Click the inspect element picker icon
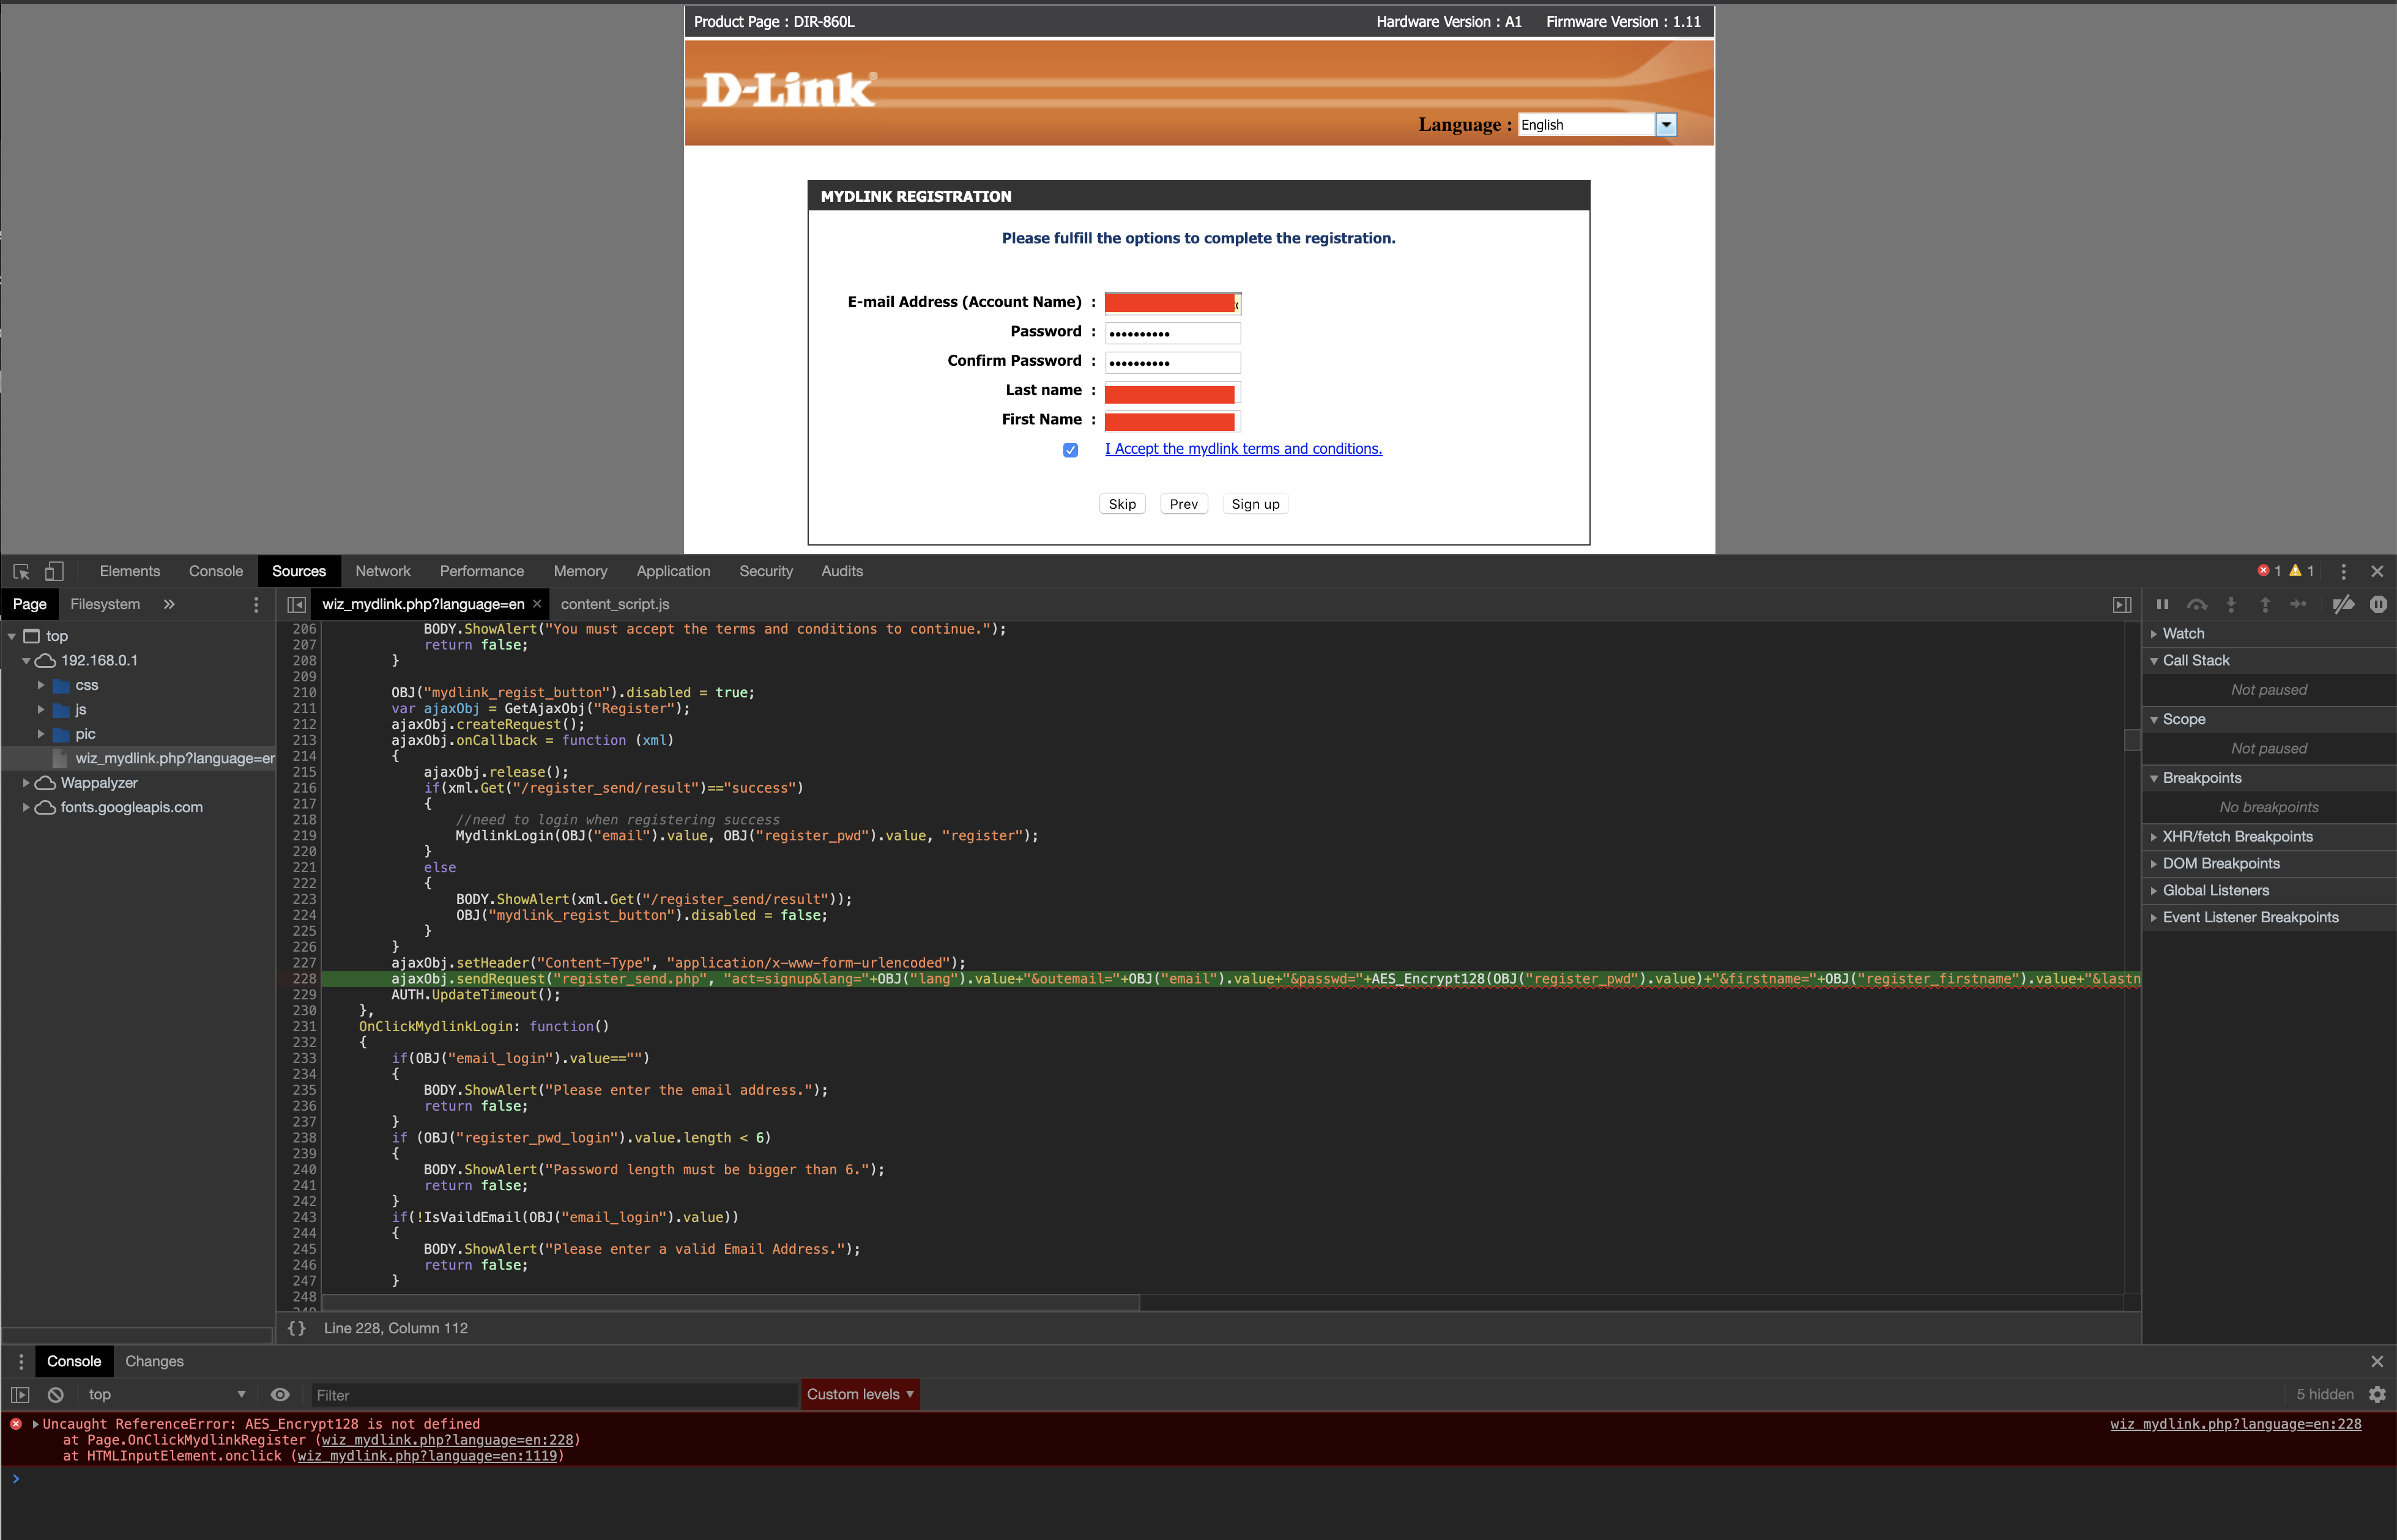 tap(21, 571)
